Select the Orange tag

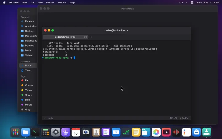click(28, 85)
